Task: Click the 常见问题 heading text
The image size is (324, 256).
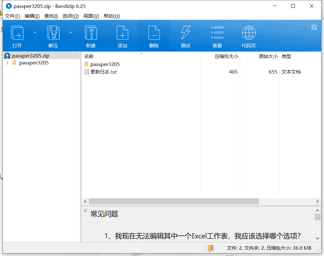Action: (104, 214)
